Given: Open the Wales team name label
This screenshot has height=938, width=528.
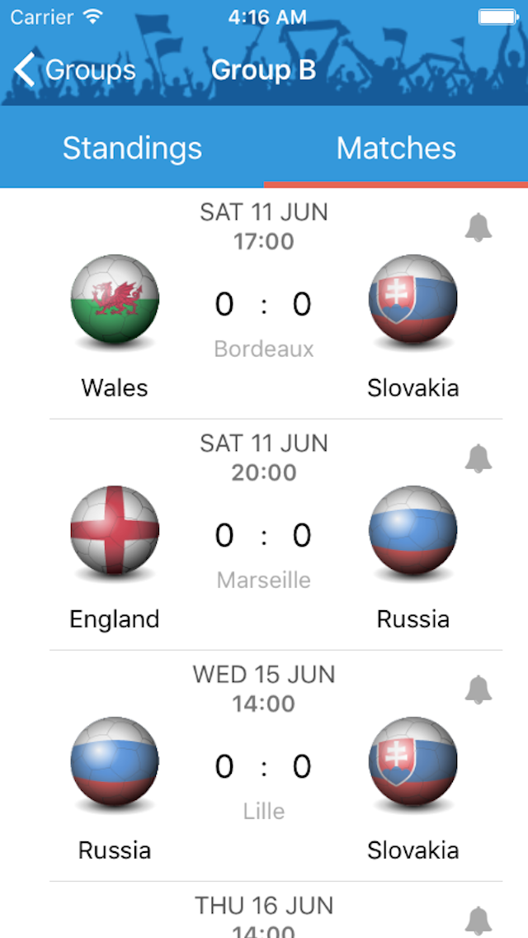Looking at the screenshot, I should click(115, 387).
